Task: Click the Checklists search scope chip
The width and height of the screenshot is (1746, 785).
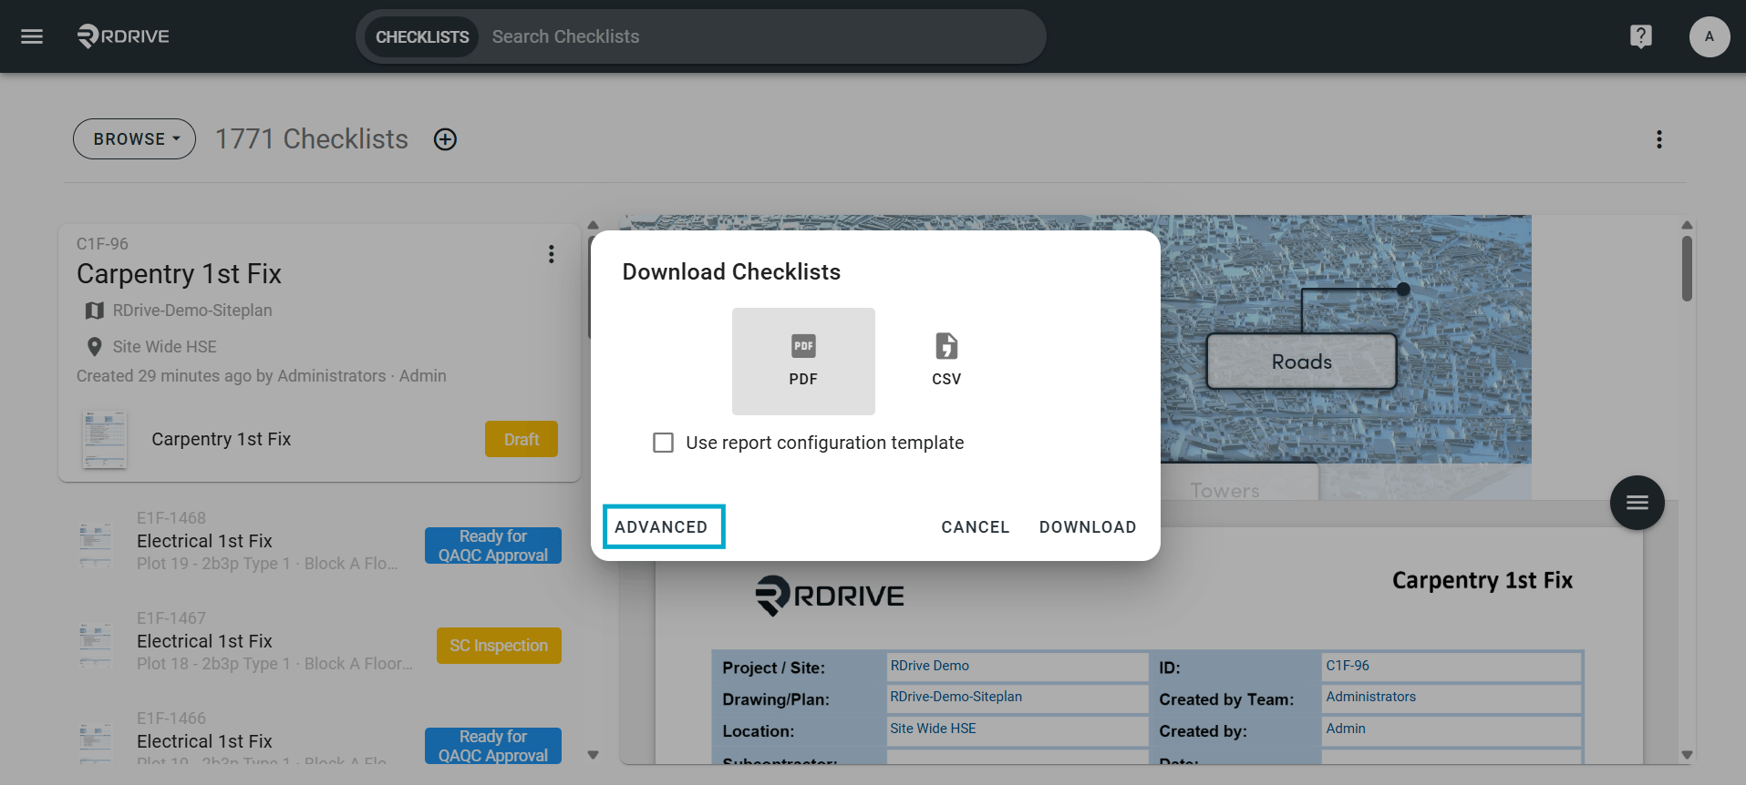Action: pyautogui.click(x=422, y=37)
